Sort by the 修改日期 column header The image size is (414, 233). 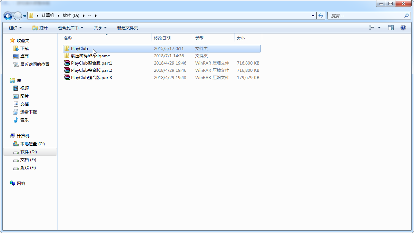[172, 38]
